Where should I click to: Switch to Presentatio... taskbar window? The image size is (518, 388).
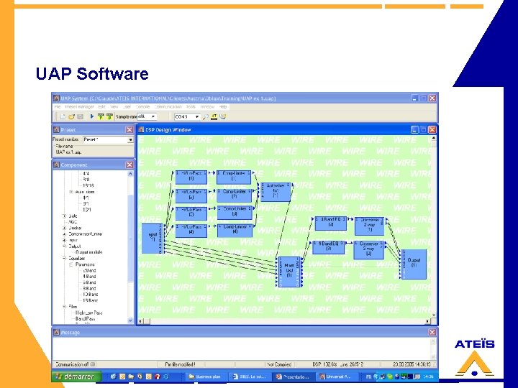pyautogui.click(x=294, y=377)
